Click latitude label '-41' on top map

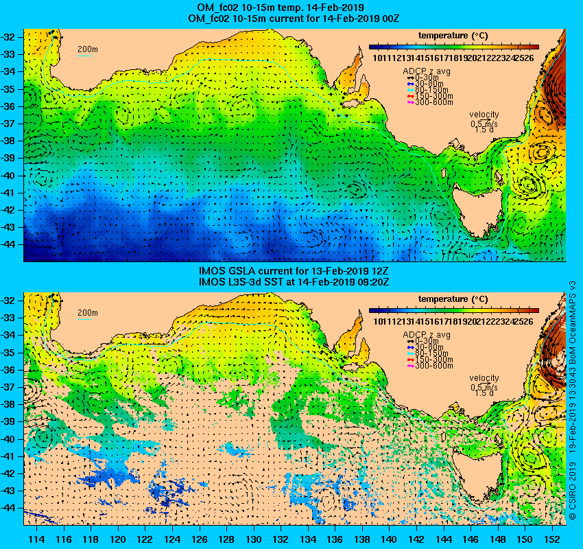click(x=8, y=193)
